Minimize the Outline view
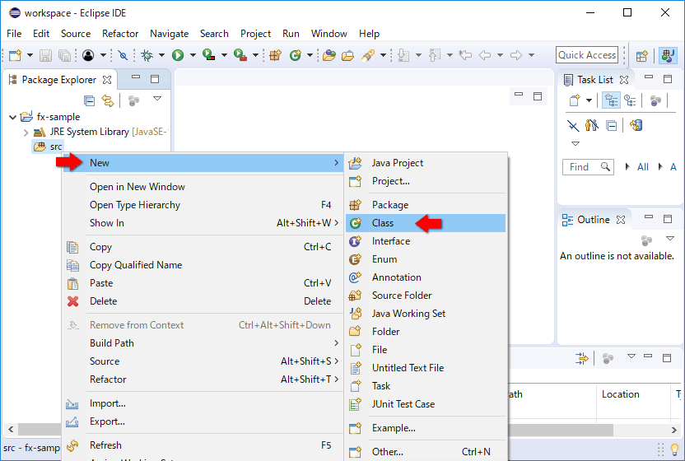This screenshot has height=461, width=685. (x=649, y=217)
